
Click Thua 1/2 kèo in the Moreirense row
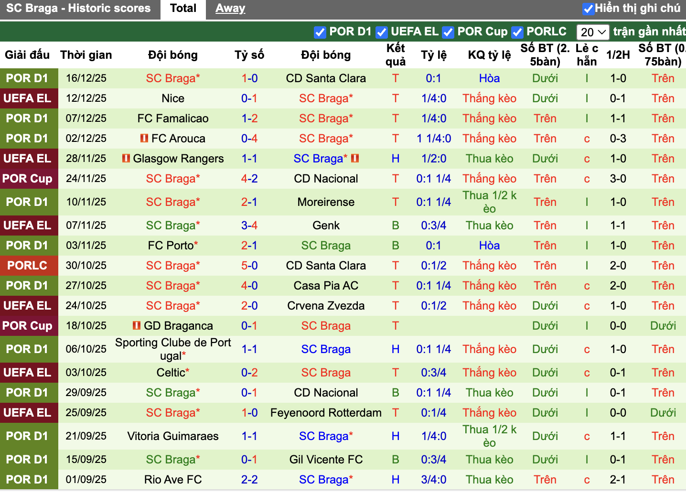[490, 202]
